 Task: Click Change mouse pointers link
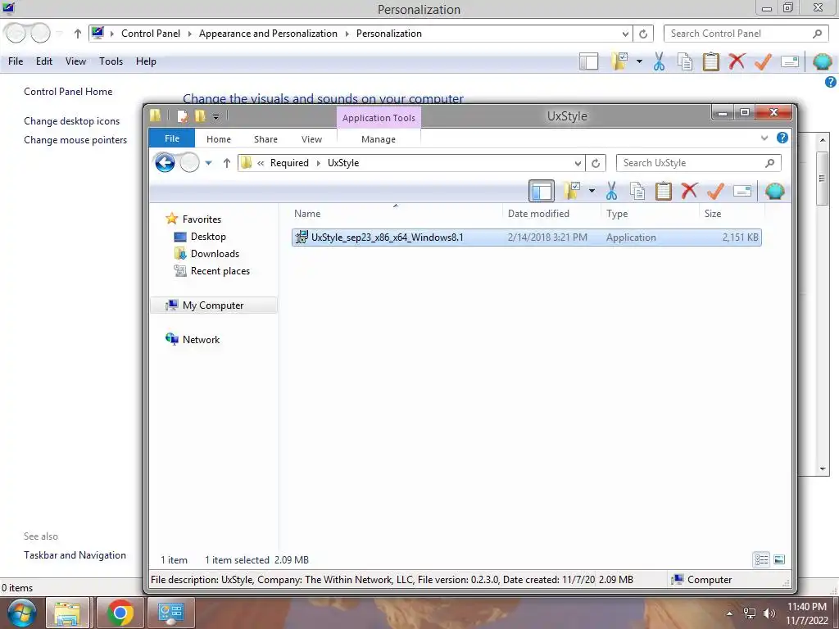[75, 140]
